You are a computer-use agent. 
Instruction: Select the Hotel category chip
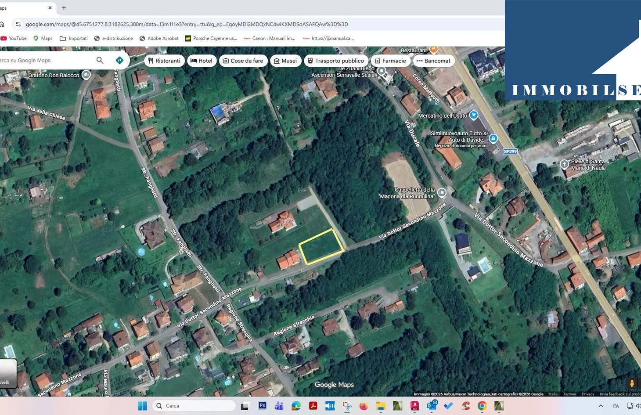coord(202,61)
